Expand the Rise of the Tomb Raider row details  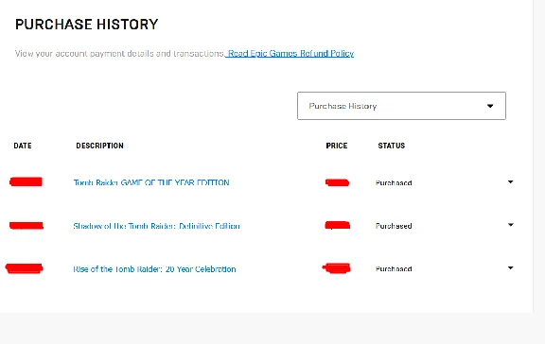[x=510, y=268]
